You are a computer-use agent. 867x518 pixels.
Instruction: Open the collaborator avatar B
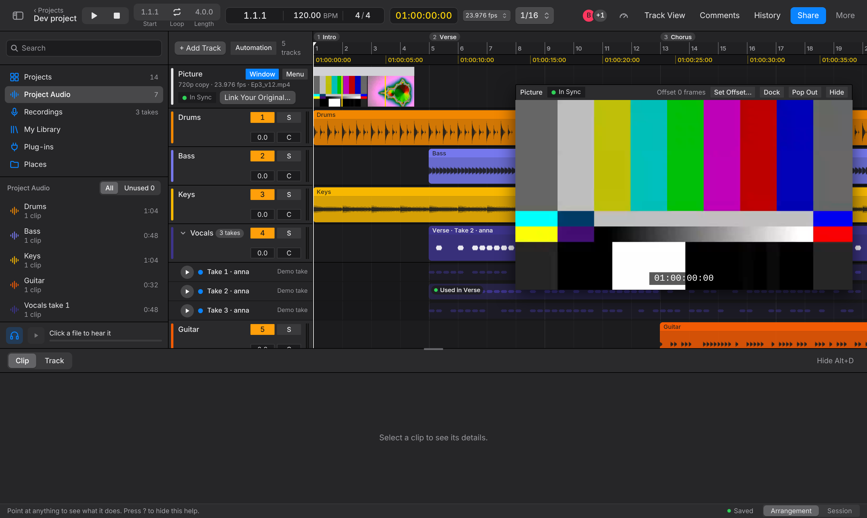[x=589, y=15]
